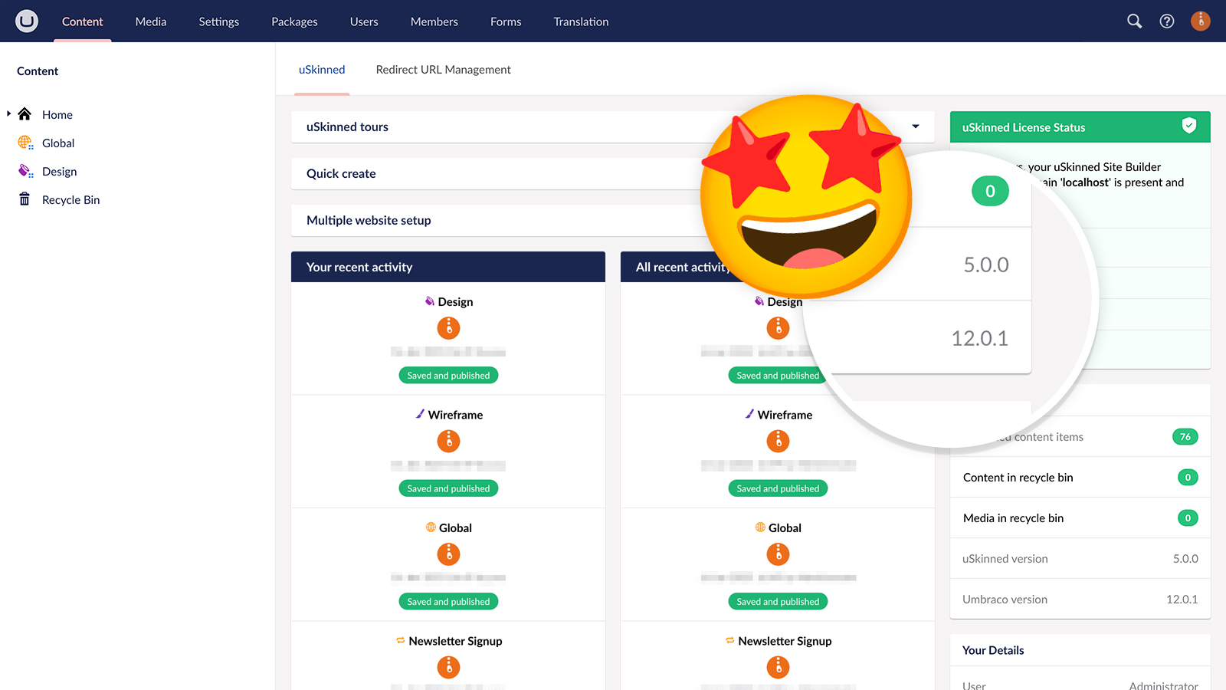The width and height of the screenshot is (1226, 690).
Task: Open Newsletter Signup in All recent activity
Action: pos(784,641)
